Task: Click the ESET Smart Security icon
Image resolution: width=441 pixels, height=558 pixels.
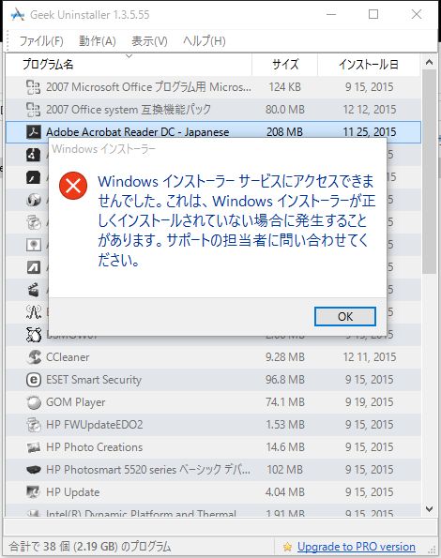Action: (34, 380)
